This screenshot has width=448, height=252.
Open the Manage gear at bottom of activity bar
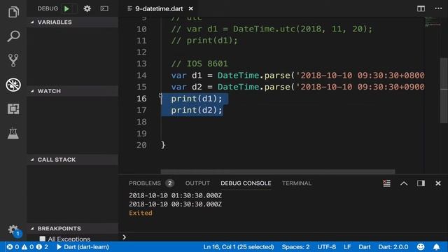(13, 230)
